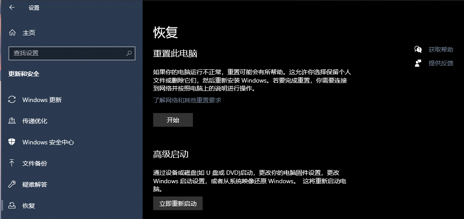Click the 获取帮助 chat icon
This screenshot has width=464, height=219.
pos(418,49)
